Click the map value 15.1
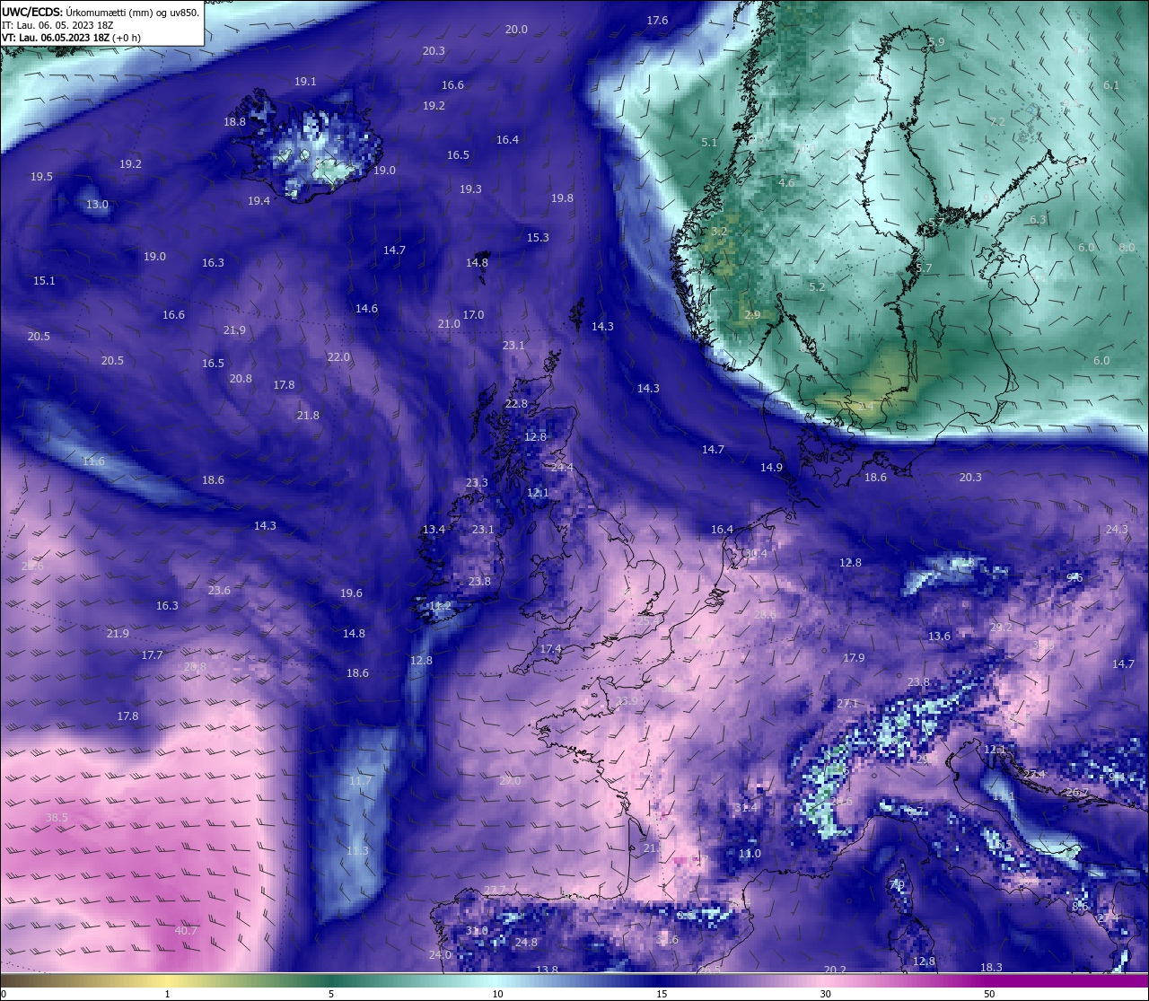This screenshot has height=1001, width=1149. [44, 281]
